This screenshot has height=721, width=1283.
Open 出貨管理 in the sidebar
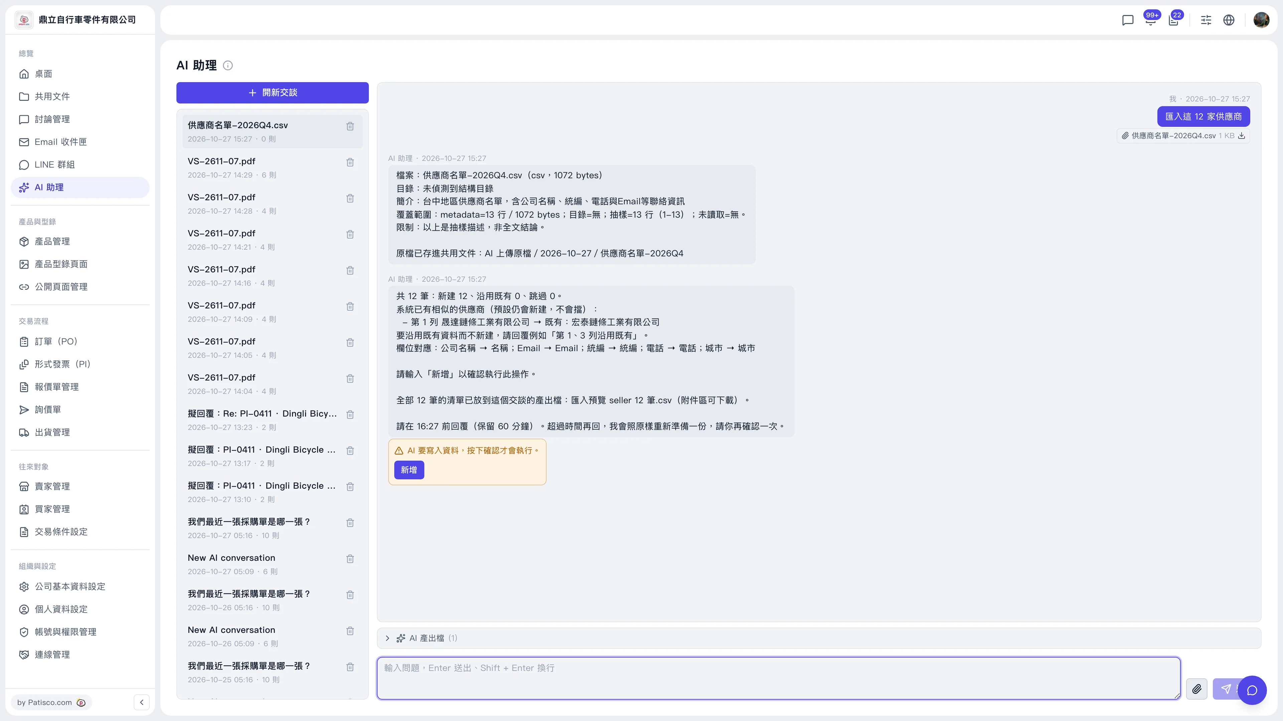coord(80,432)
